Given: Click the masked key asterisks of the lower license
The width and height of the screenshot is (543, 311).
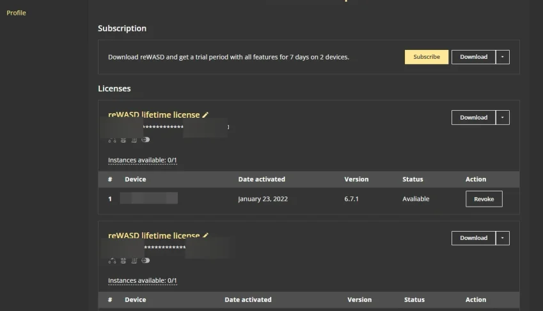Looking at the screenshot, I should pos(165,247).
